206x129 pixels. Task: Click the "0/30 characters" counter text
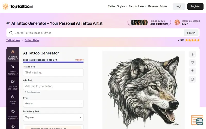(32, 92)
